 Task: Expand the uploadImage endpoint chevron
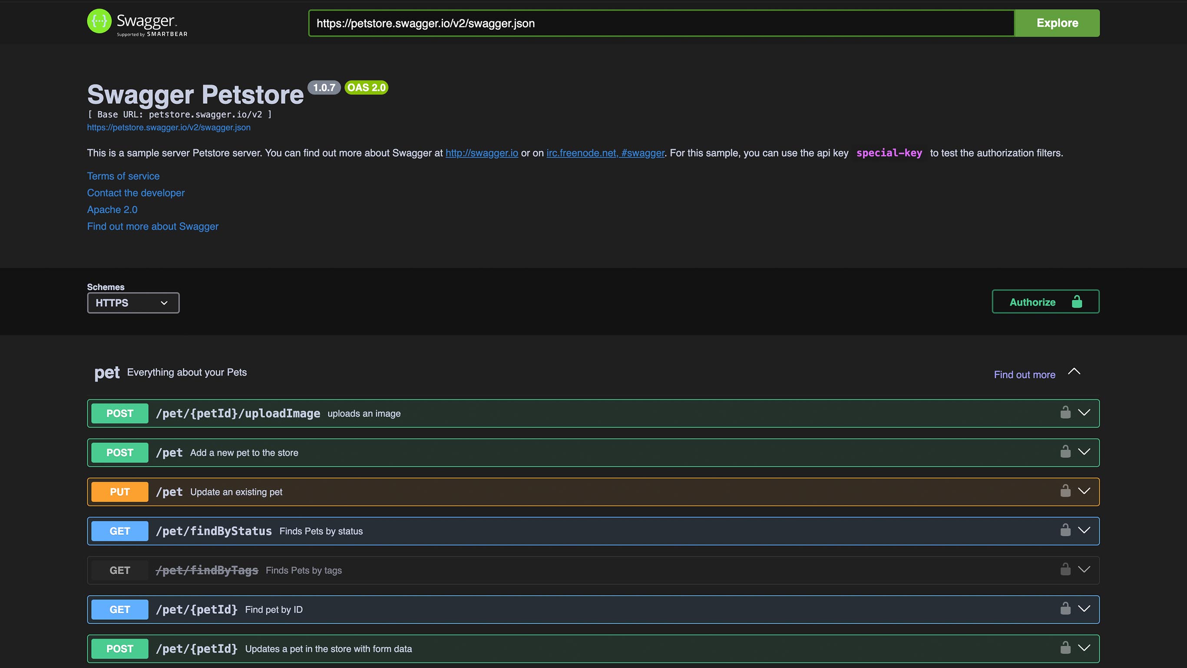(x=1084, y=413)
